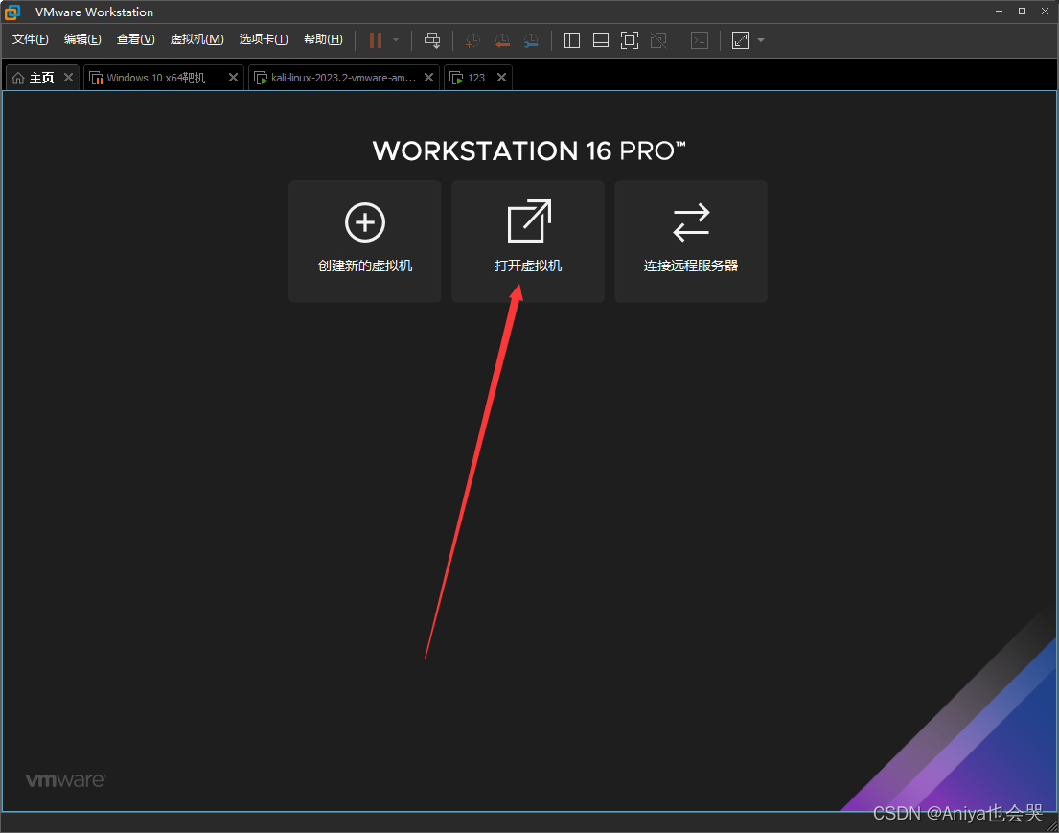This screenshot has height=833, width=1059.
Task: Click the stretch guest display icon
Action: (741, 40)
